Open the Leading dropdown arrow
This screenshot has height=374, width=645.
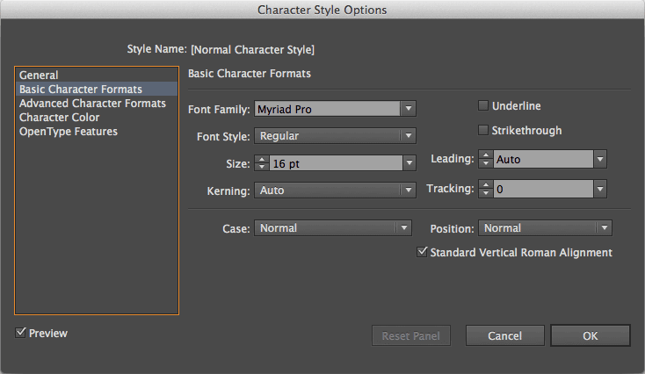click(599, 160)
